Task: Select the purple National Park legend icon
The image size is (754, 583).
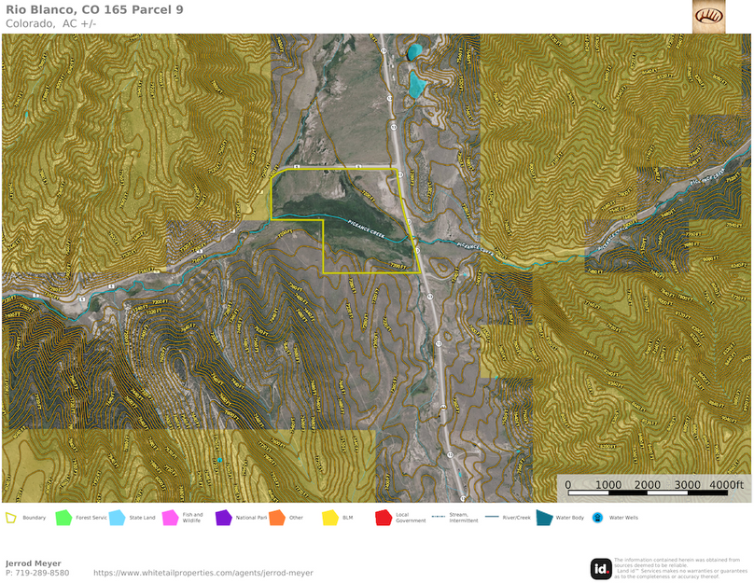Action: pyautogui.click(x=223, y=517)
